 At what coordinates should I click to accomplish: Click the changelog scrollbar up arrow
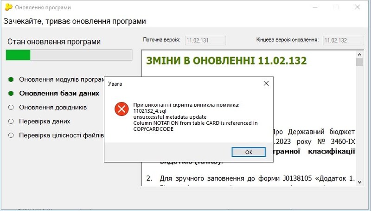click(x=359, y=54)
